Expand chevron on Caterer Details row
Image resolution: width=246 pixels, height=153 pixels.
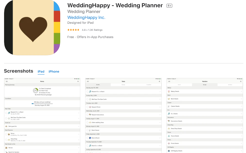point(241,106)
